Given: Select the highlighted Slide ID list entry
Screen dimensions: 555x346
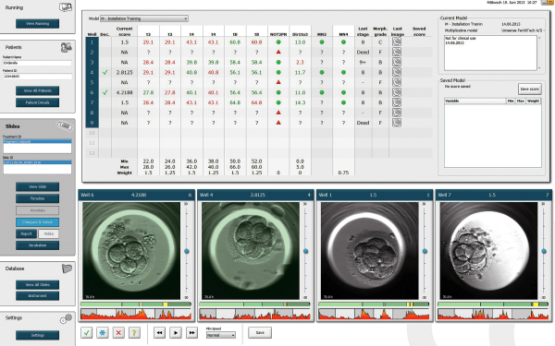Looking at the screenshot, I should 37,162.
